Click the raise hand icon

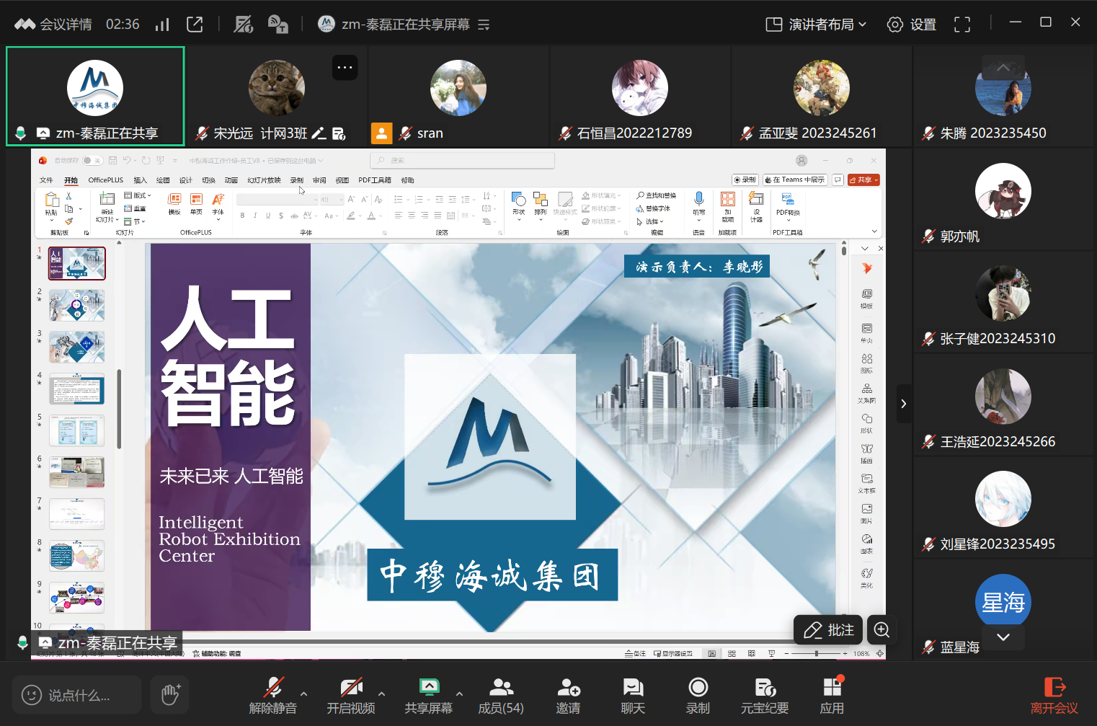[x=170, y=695]
